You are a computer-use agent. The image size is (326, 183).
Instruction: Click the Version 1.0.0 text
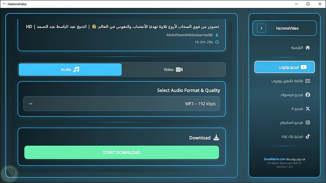pyautogui.click(x=284, y=167)
